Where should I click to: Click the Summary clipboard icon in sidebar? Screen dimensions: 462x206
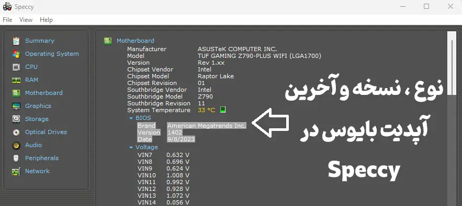[x=16, y=41]
